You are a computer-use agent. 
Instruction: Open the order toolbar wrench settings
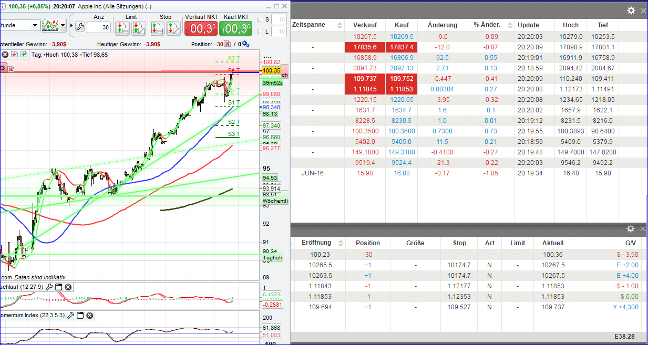80,26
